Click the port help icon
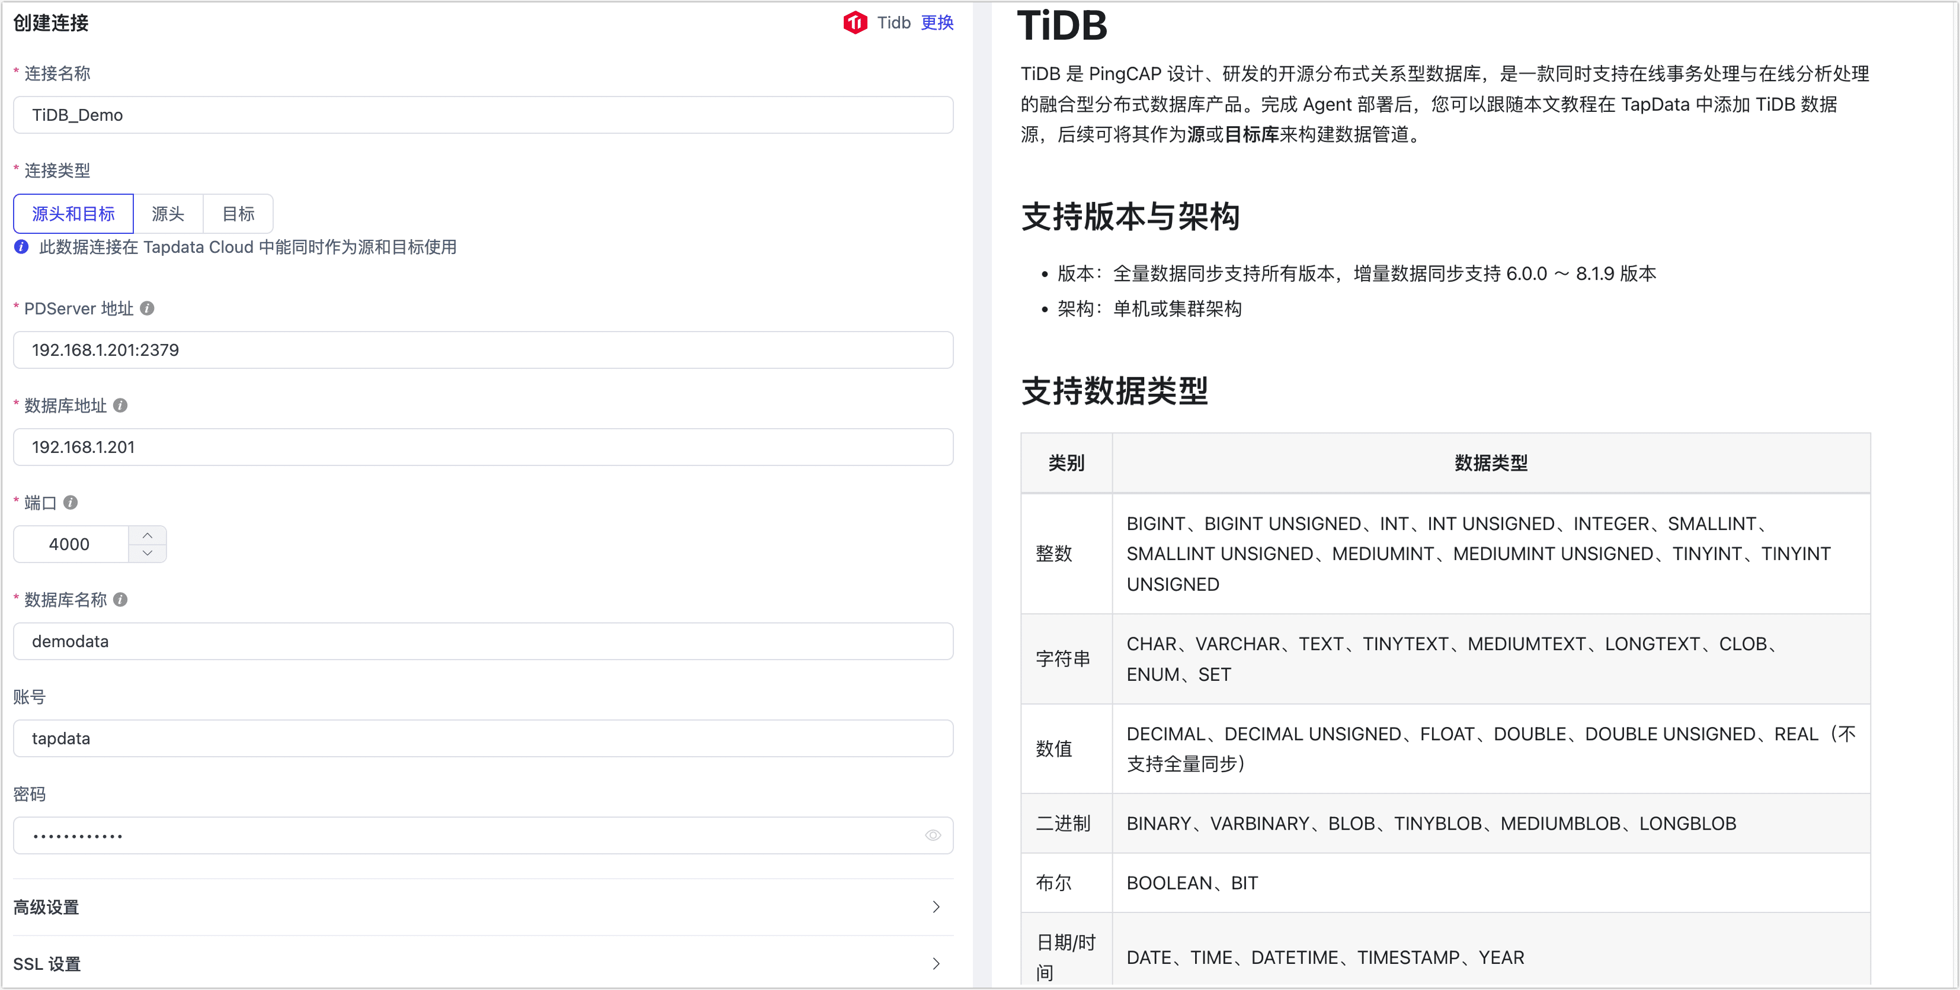This screenshot has height=990, width=1960. [71, 503]
